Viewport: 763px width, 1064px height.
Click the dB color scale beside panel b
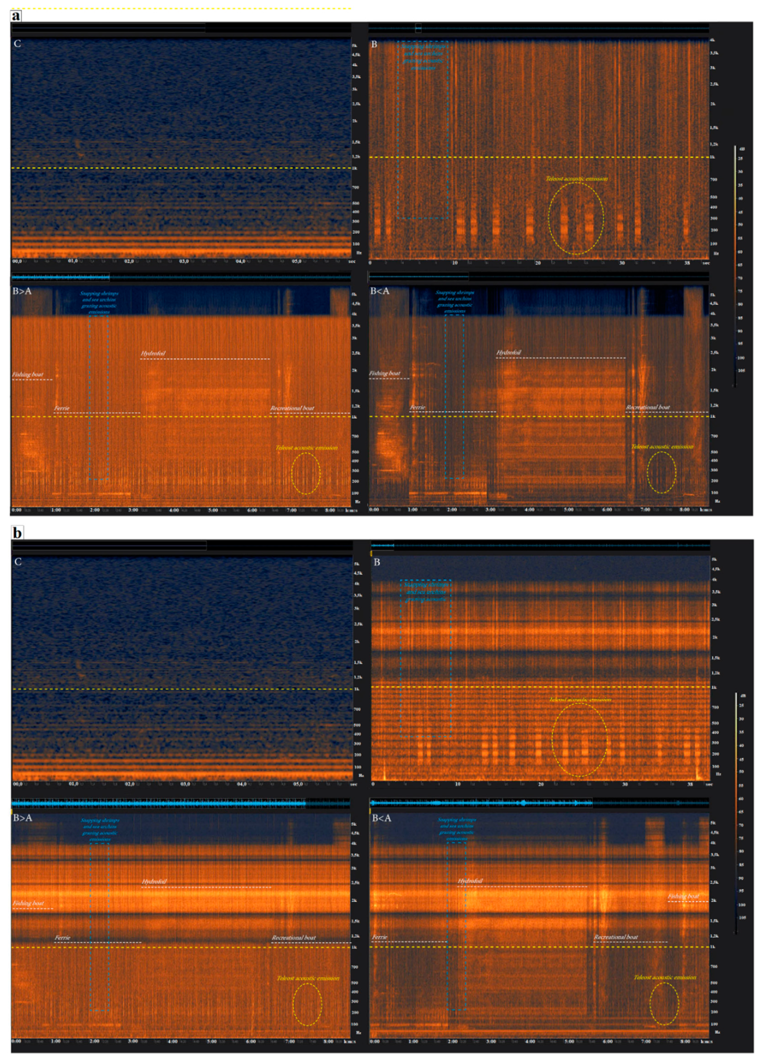736,812
